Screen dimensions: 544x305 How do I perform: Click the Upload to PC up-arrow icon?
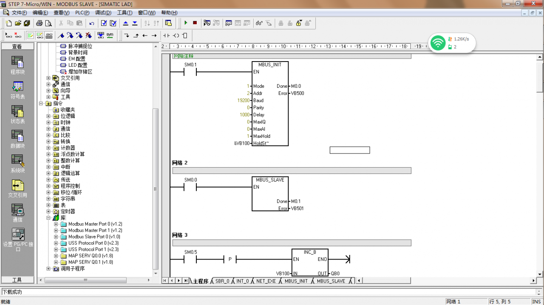click(126, 23)
